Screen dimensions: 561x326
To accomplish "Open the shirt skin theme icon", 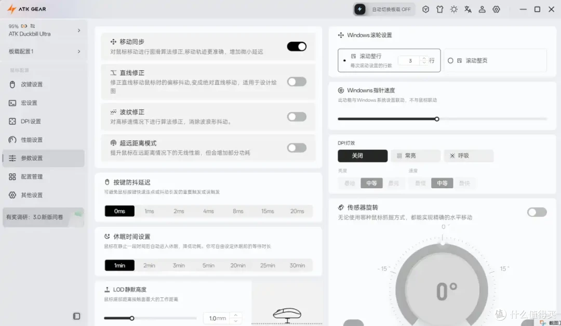I will (440, 9).
